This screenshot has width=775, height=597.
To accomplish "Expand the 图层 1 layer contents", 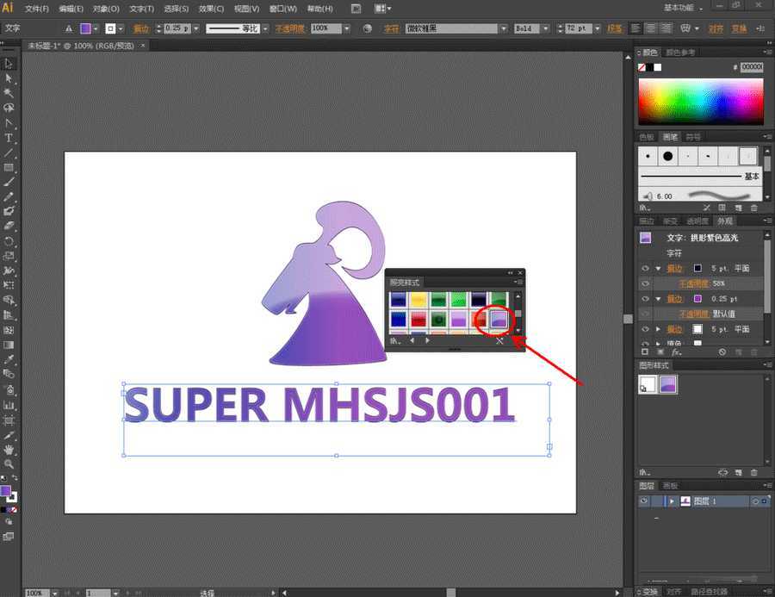I will [671, 501].
